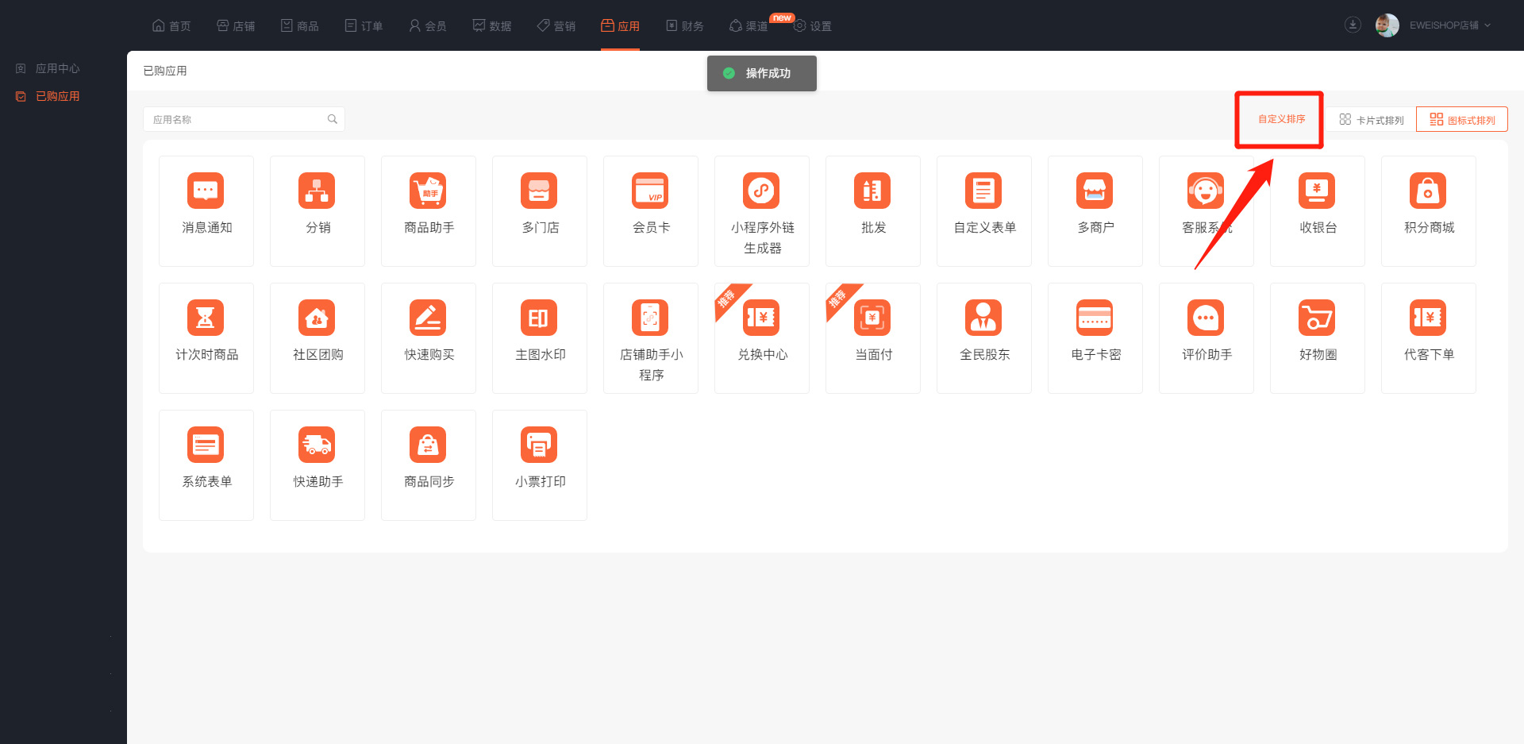Click the search magnifier icon
The image size is (1524, 744).
click(333, 120)
